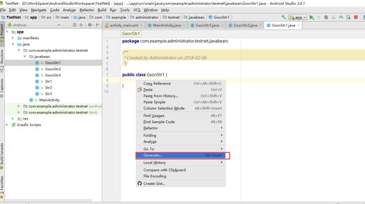Open Build Variants sidebar tab
Image resolution: width=365 pixels, height=204 pixels.
click(2, 156)
